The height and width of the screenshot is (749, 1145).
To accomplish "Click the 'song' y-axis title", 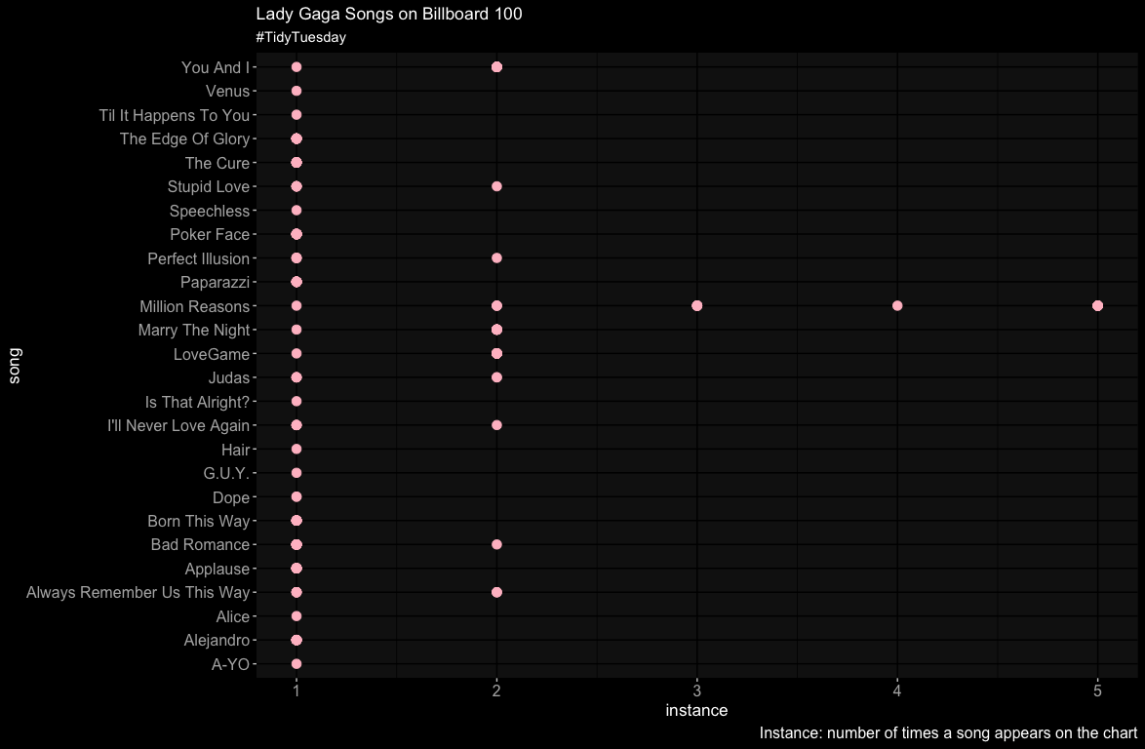I will click(x=14, y=366).
